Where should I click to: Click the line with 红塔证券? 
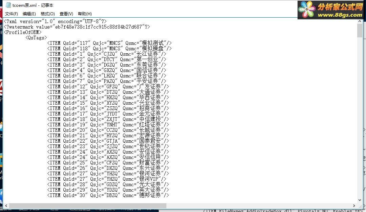[x=108, y=125]
